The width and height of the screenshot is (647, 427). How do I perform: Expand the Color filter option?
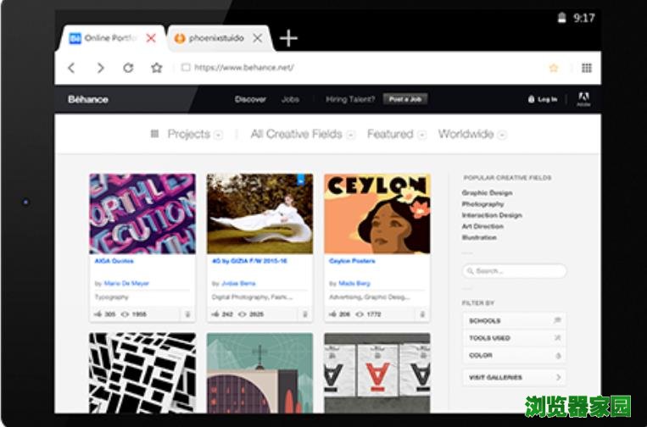click(514, 355)
